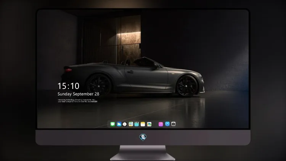Open the blue App Store icon

click(x=167, y=124)
